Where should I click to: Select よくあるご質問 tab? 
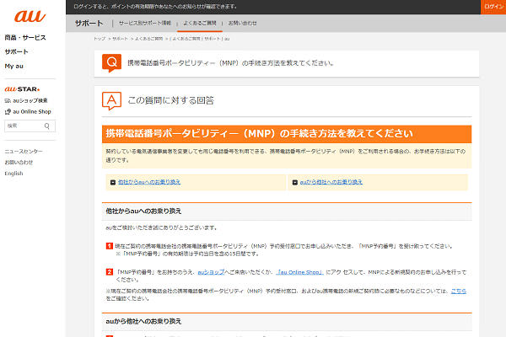tap(200, 24)
